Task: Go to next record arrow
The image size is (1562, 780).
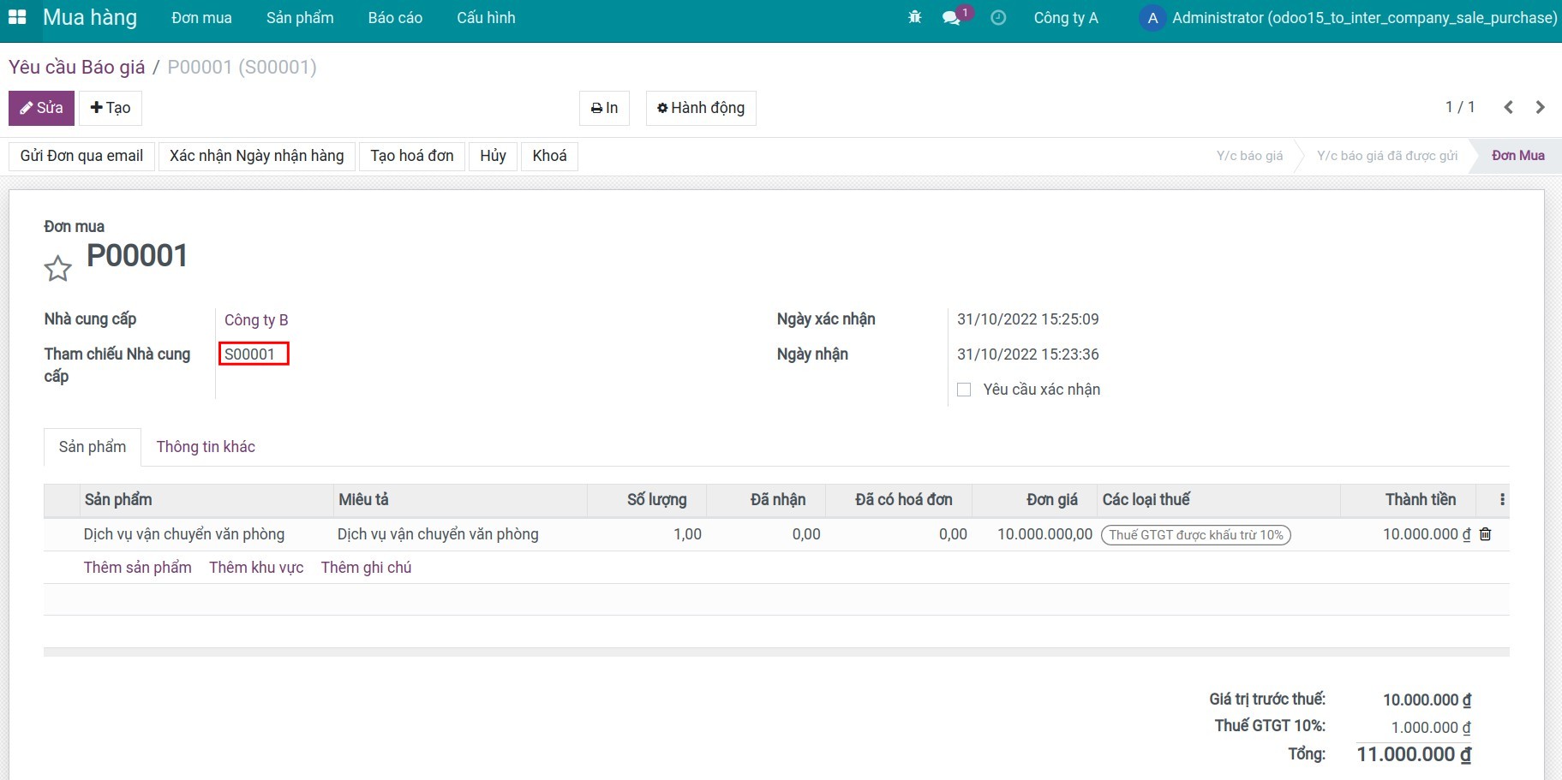Action: (1540, 107)
